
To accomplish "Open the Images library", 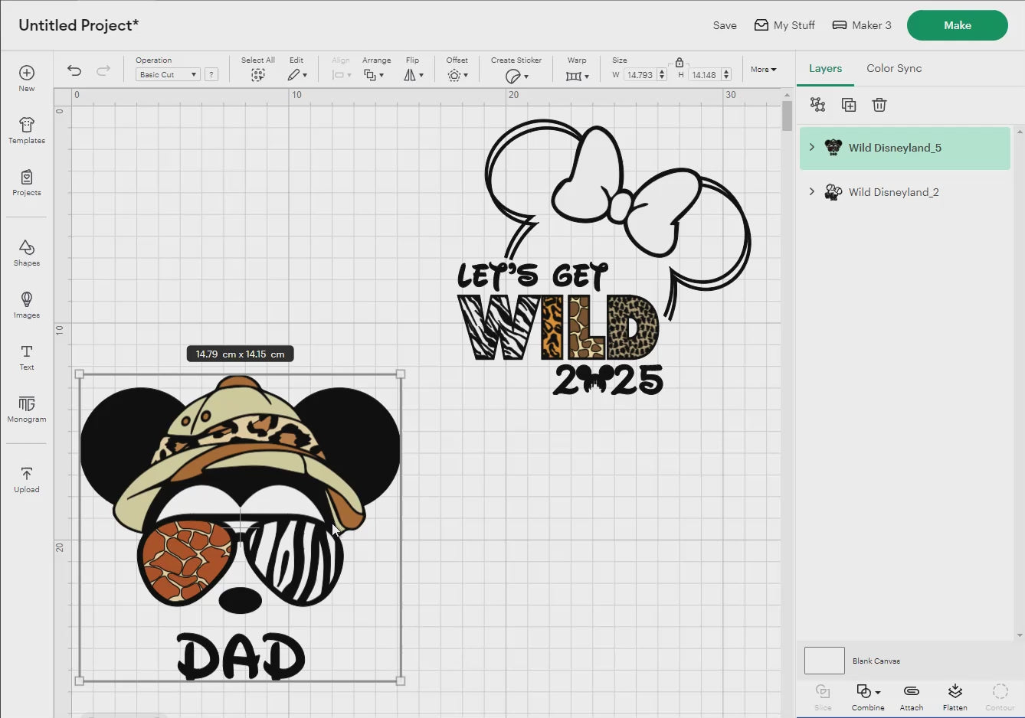I will [27, 305].
